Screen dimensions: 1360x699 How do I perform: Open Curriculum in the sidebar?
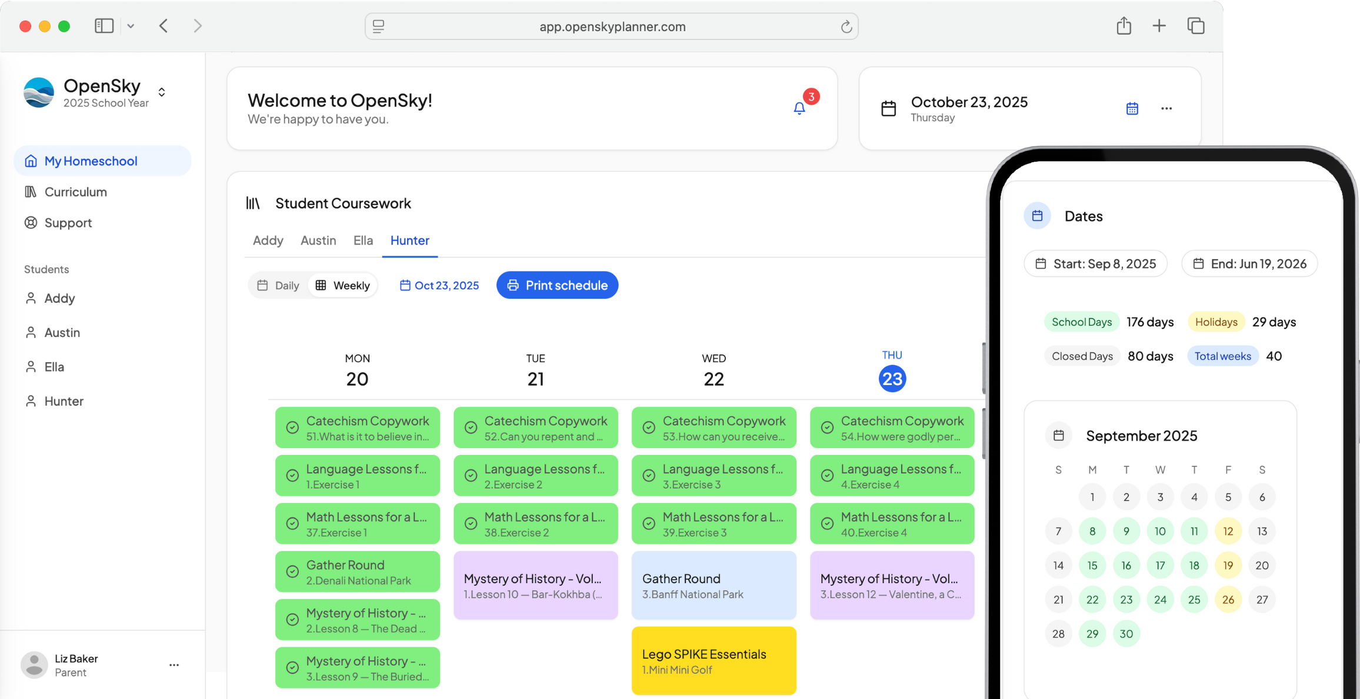tap(75, 192)
